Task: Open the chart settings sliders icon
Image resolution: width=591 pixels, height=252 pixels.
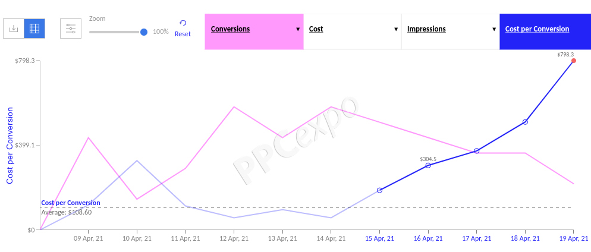Action: [71, 29]
